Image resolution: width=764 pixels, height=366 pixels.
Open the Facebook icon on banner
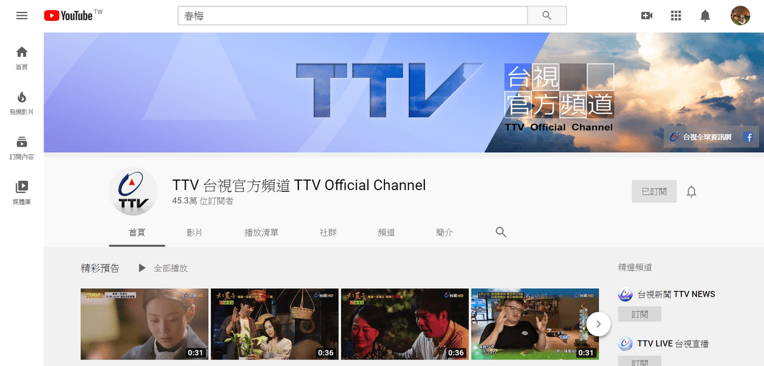click(748, 137)
